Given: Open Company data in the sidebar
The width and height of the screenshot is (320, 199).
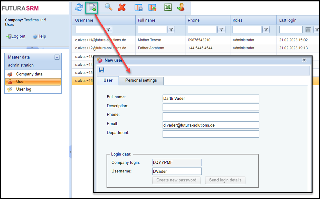Looking at the screenshot, I should (x=29, y=74).
